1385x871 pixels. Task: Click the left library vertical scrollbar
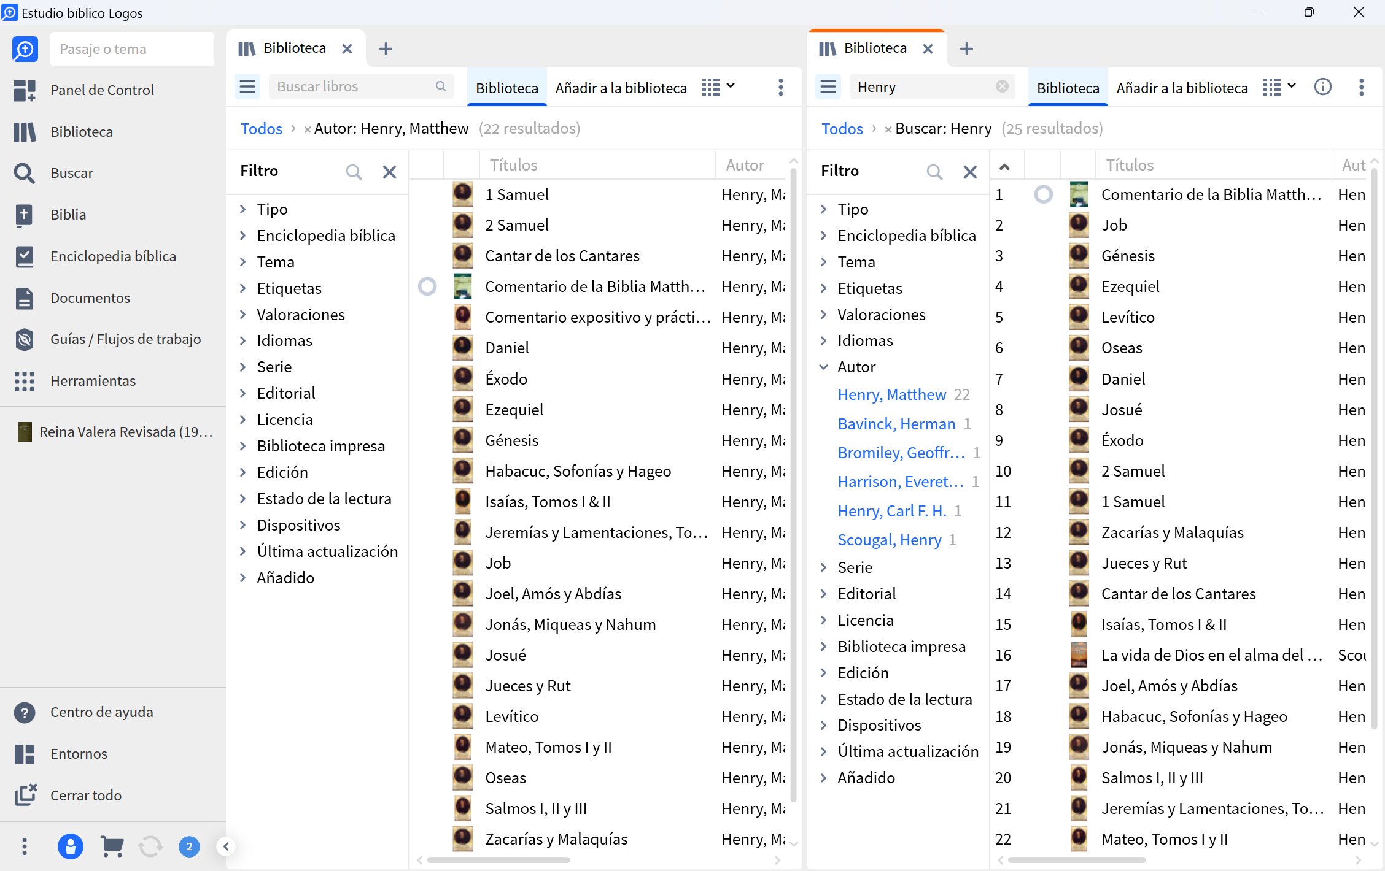click(793, 485)
